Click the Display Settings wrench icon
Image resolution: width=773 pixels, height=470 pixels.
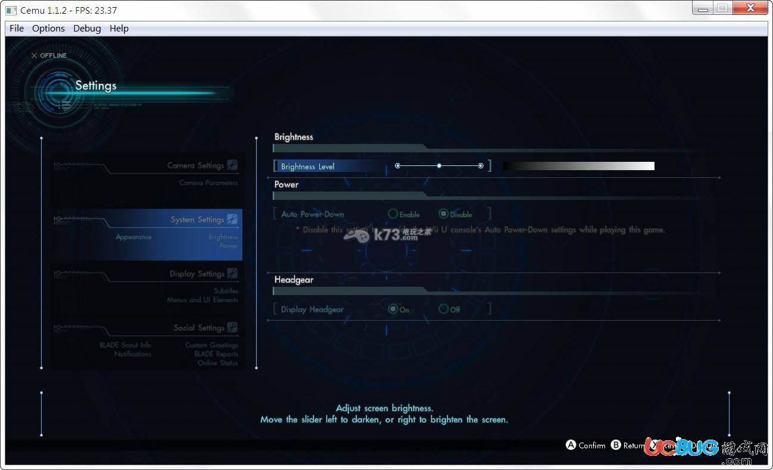[232, 274]
